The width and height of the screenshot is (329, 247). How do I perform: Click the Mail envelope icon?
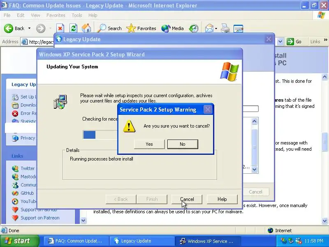pos(209,28)
